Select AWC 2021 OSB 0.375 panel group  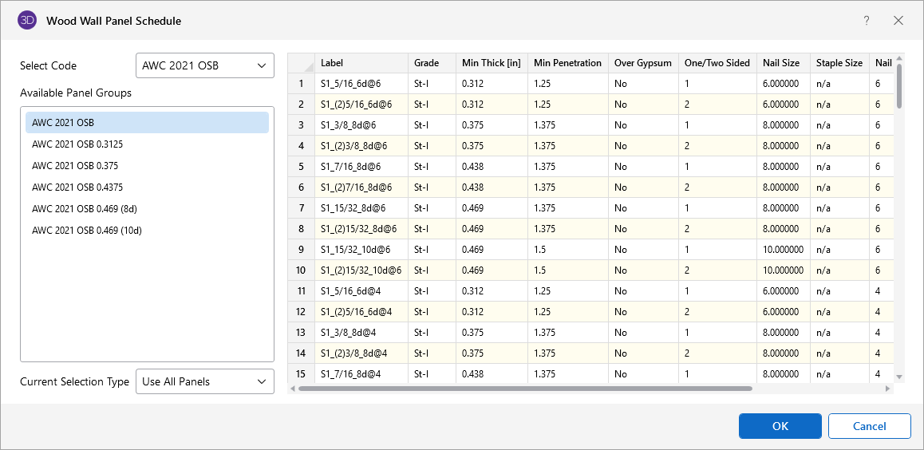coord(75,166)
